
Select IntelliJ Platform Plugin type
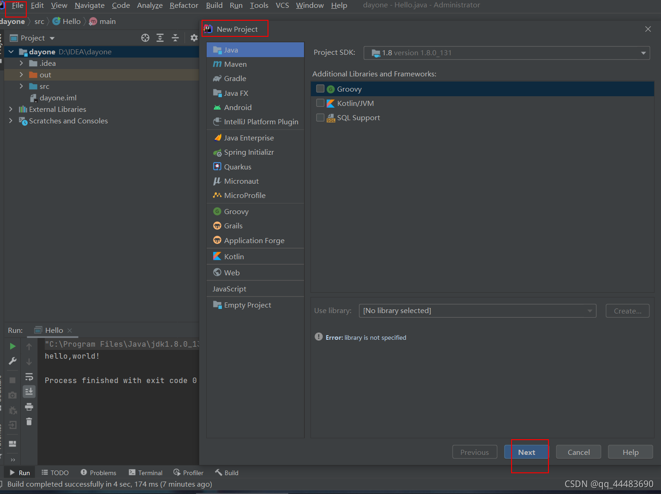(255, 122)
